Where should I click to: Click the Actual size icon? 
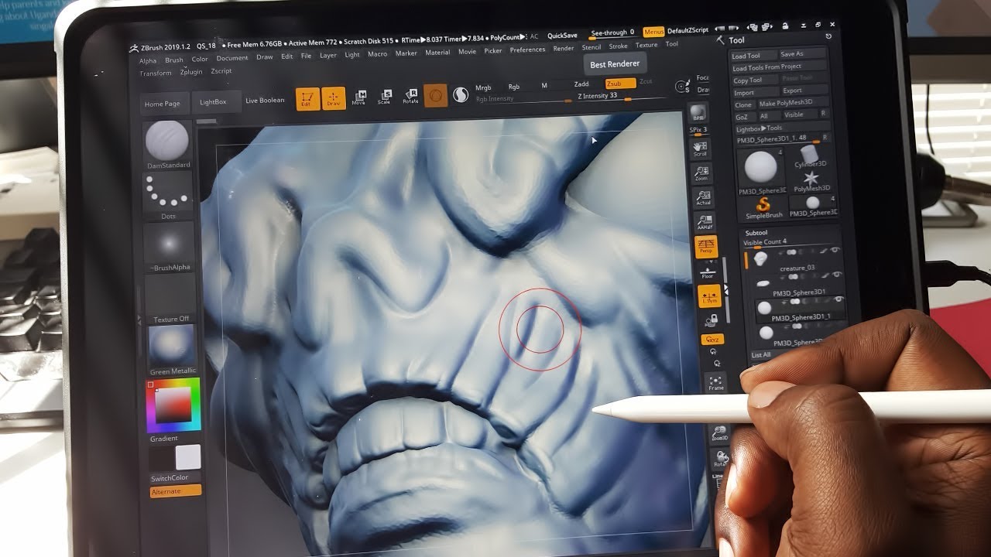(x=703, y=198)
